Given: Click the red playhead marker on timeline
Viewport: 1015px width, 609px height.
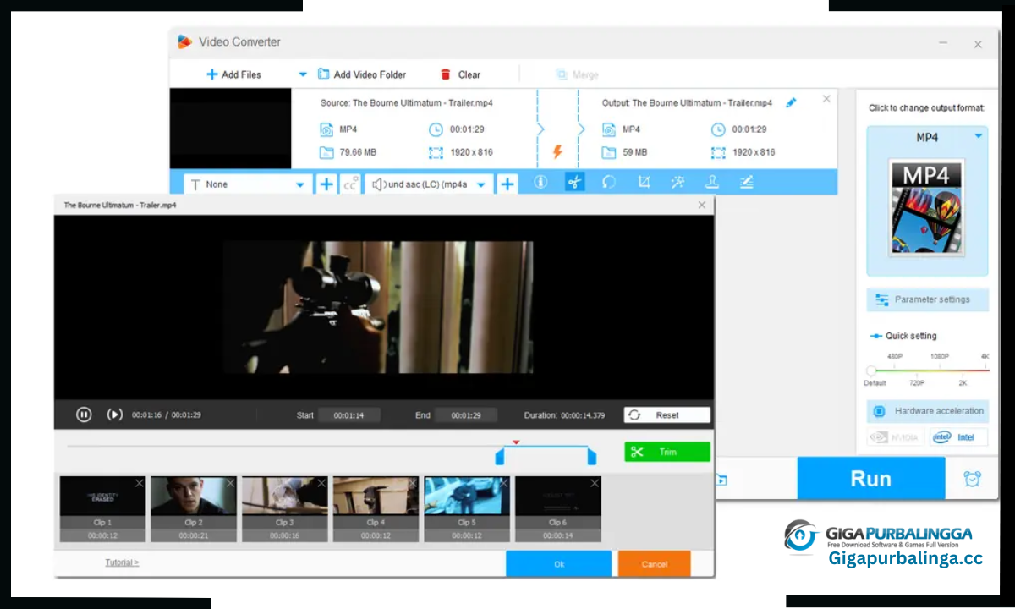Looking at the screenshot, I should point(516,442).
